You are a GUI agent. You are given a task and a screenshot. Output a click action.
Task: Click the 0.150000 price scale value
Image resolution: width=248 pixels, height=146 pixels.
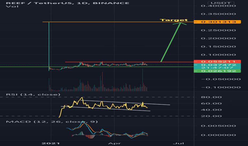(x=218, y=46)
